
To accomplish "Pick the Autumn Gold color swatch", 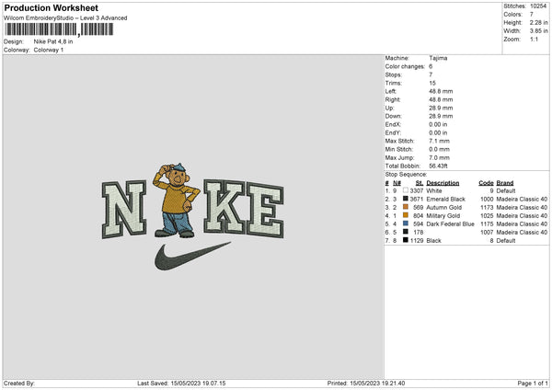I will pos(406,207).
